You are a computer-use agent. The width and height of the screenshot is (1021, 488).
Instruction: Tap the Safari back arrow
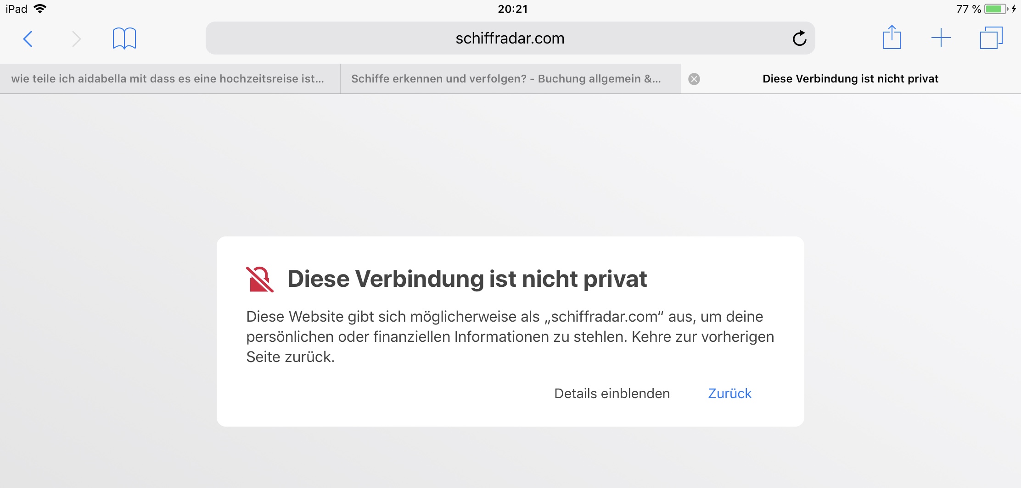[x=28, y=39]
